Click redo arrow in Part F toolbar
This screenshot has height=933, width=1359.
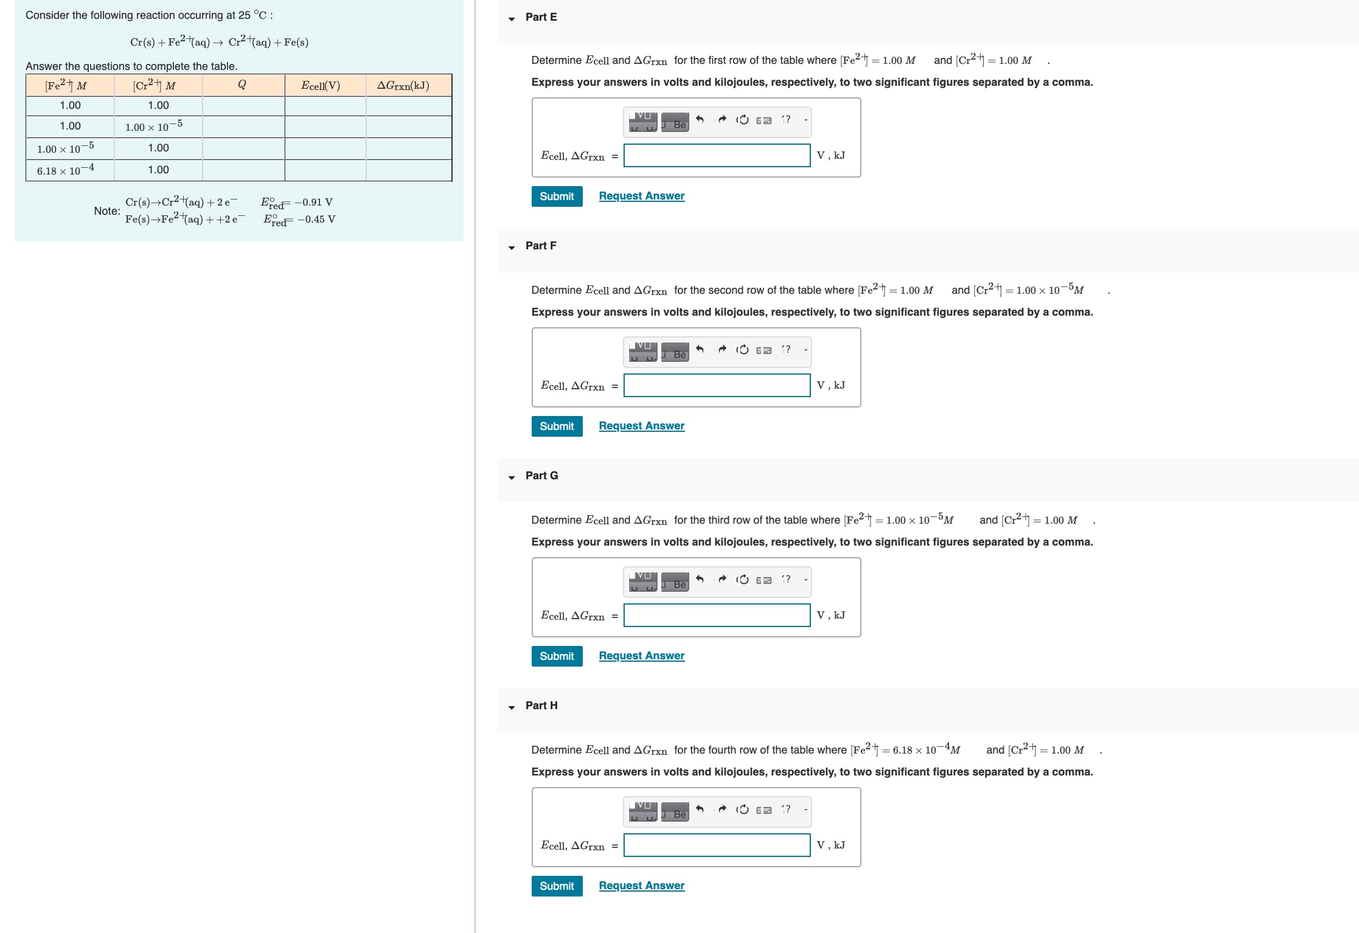coord(722,349)
